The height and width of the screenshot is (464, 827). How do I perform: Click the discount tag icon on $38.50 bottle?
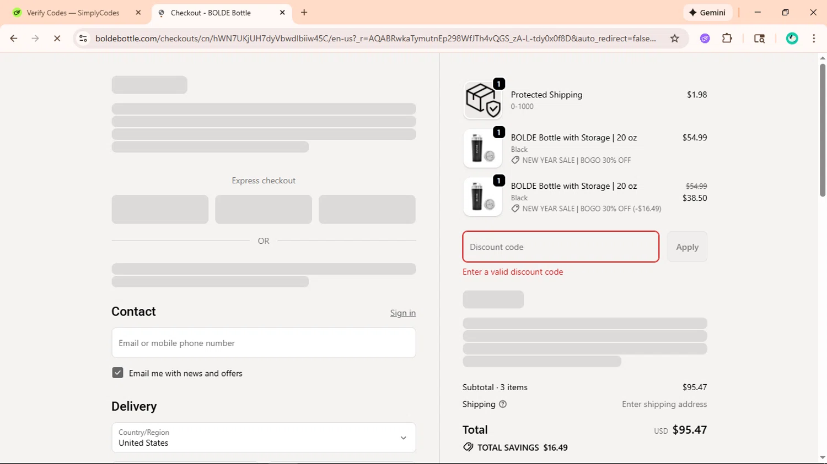point(515,209)
